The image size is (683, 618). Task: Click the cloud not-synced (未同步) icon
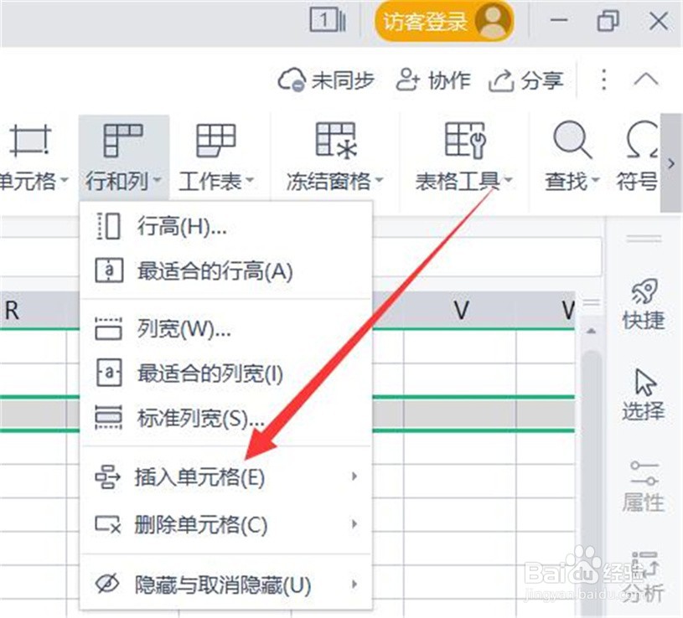(292, 80)
